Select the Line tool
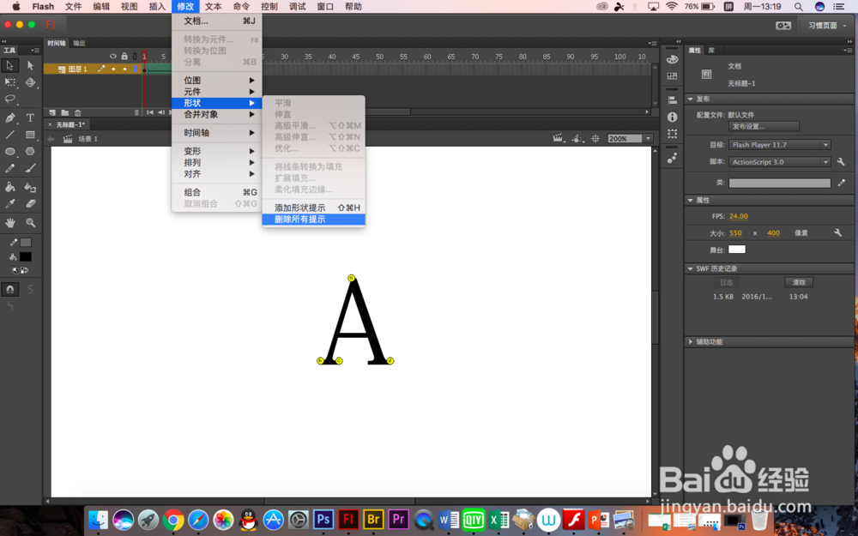The height and width of the screenshot is (536, 858). 9,135
